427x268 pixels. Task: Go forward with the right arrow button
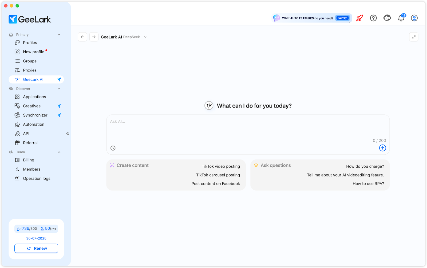pos(94,37)
